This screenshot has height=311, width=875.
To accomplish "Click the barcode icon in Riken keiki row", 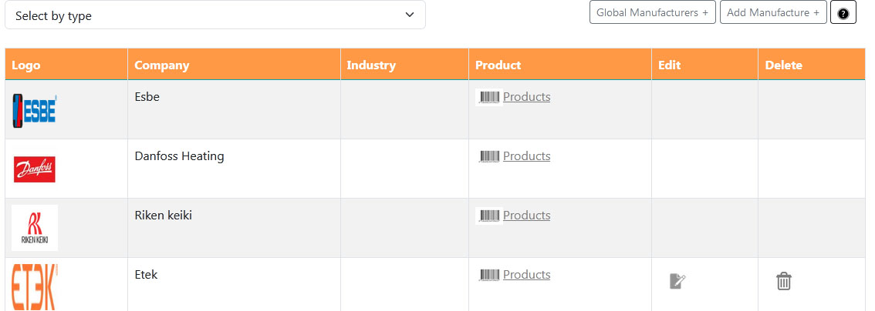I will click(489, 216).
